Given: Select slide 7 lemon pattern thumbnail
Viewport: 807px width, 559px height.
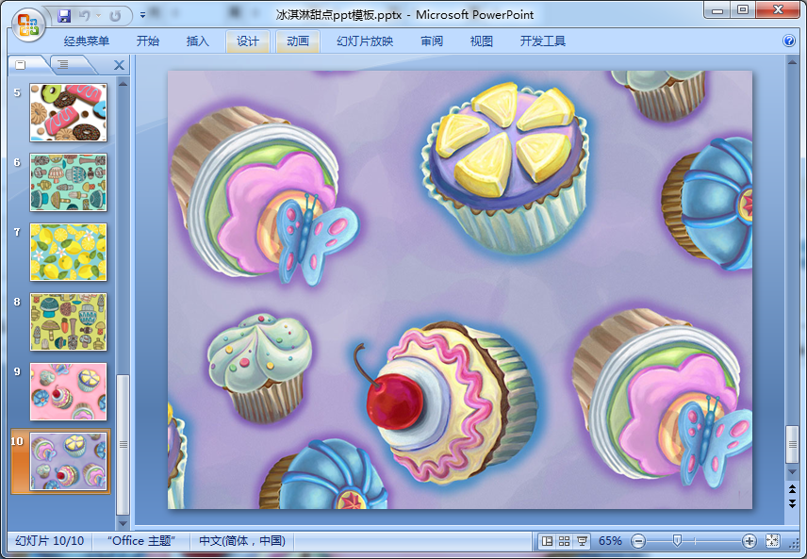Looking at the screenshot, I should click(x=69, y=253).
